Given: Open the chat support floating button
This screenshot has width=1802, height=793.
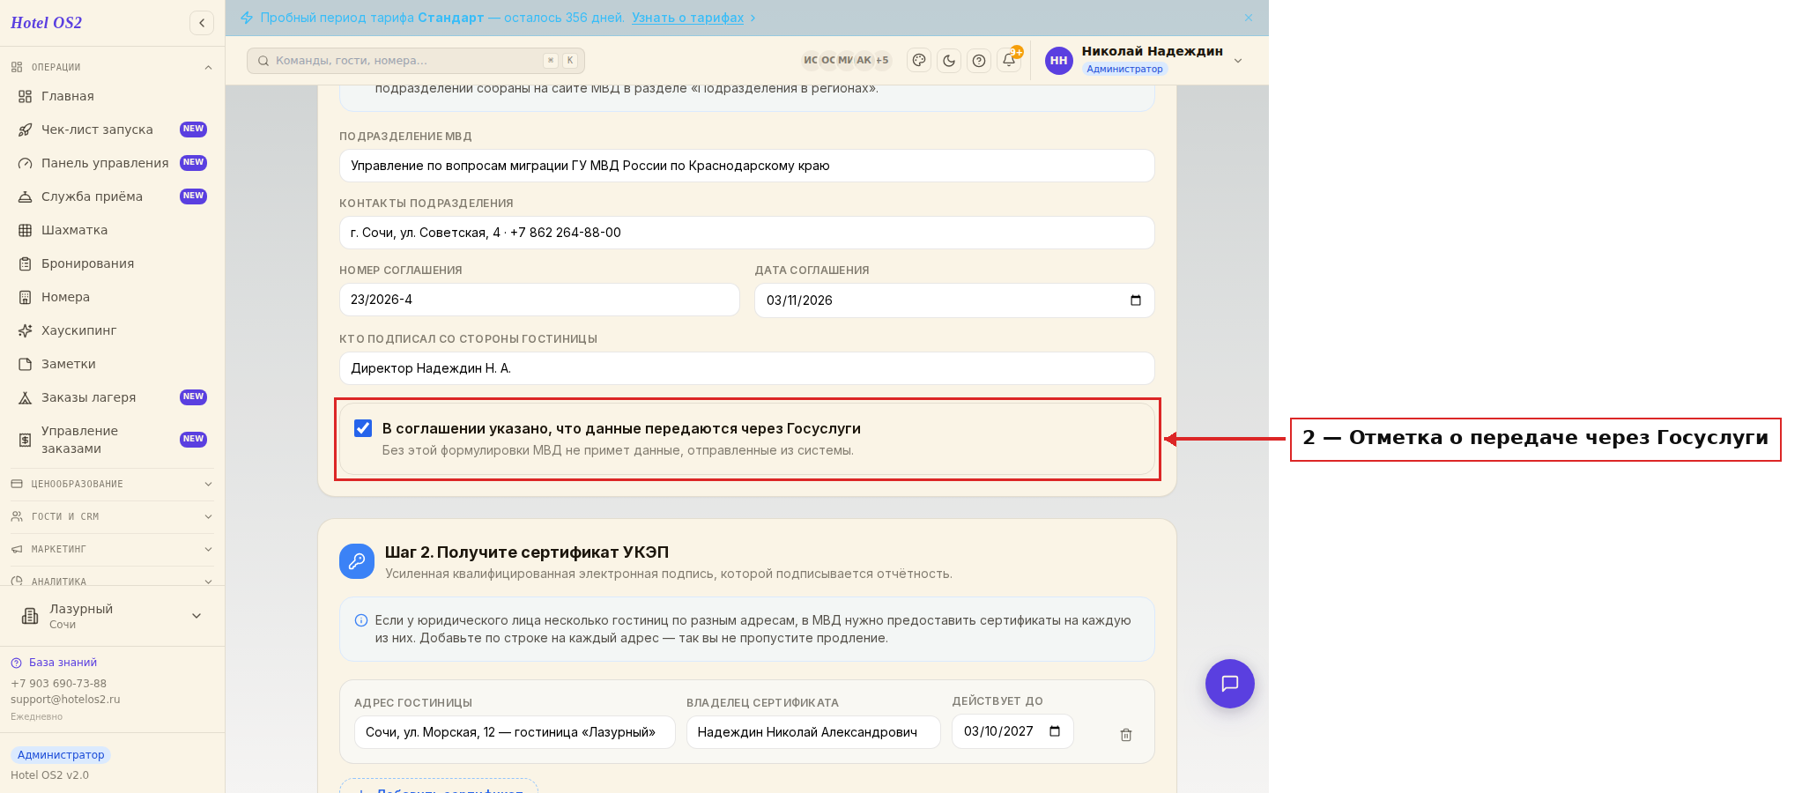Looking at the screenshot, I should pos(1230,684).
